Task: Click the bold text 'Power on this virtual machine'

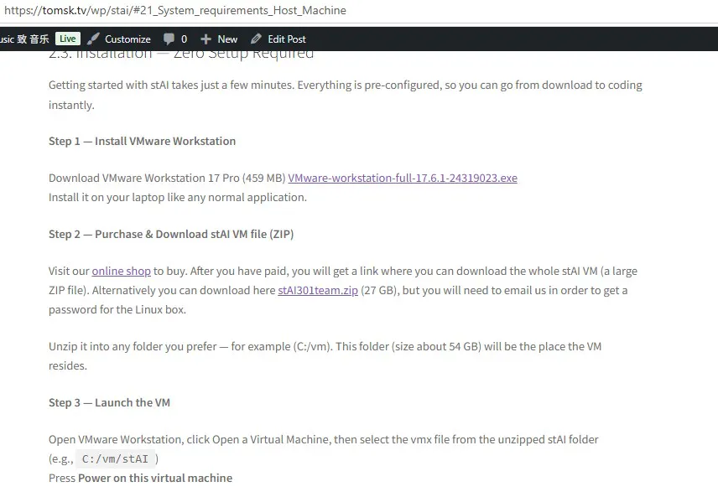Action: [x=155, y=478]
